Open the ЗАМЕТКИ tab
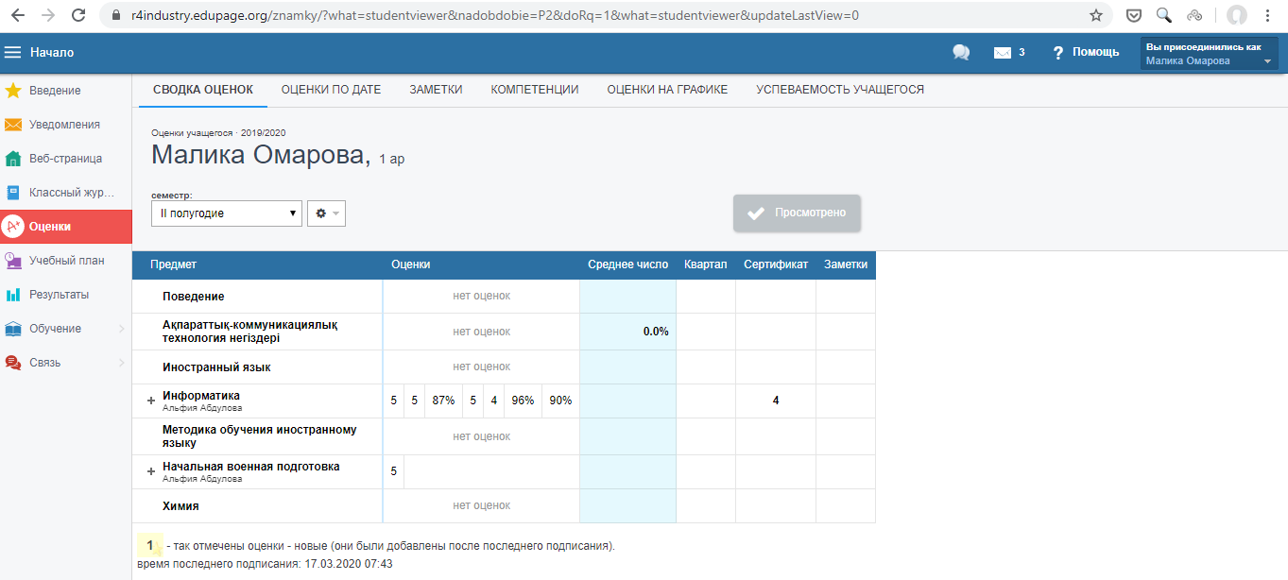Screen dimensions: 1288x580 [x=436, y=90]
